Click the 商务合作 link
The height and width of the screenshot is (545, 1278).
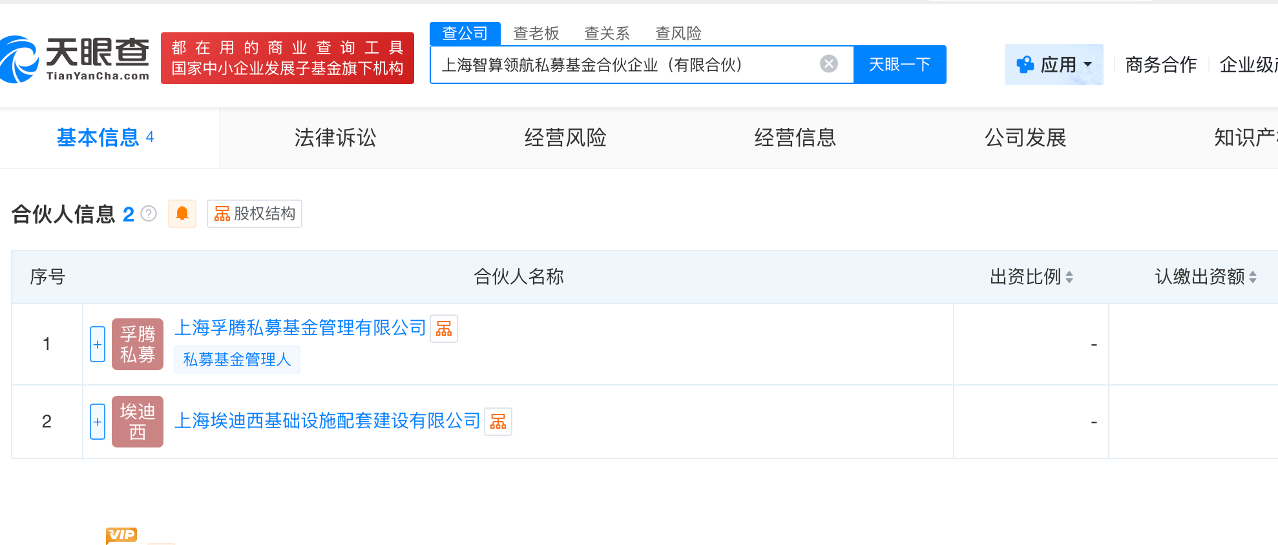click(x=1161, y=65)
